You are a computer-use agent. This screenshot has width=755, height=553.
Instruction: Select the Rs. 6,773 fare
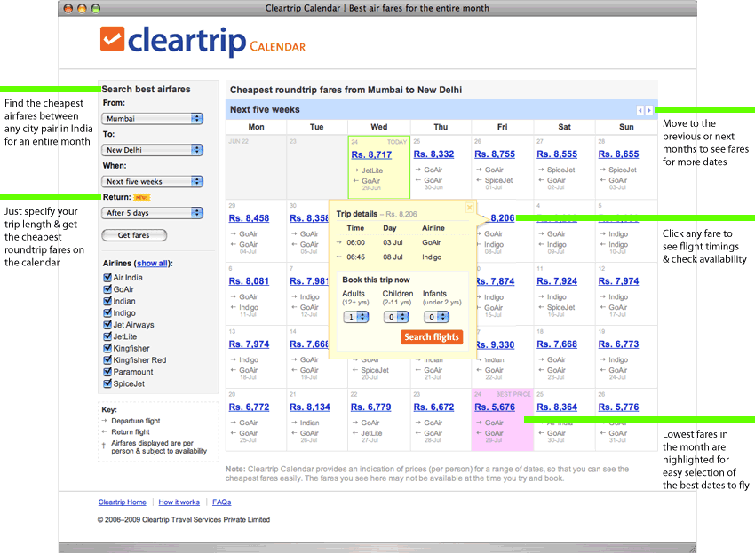point(619,344)
